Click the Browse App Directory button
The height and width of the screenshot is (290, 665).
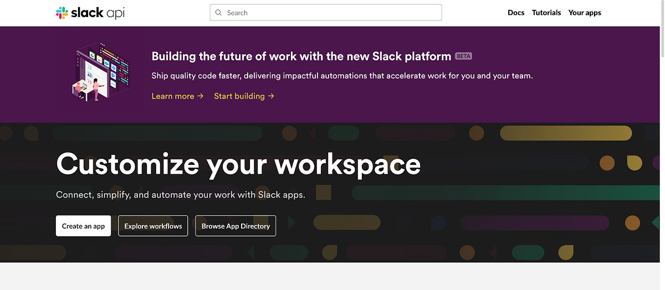click(236, 226)
